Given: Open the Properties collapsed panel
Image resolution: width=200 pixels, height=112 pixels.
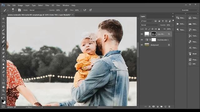Looking at the screenshot, I should [193, 59].
